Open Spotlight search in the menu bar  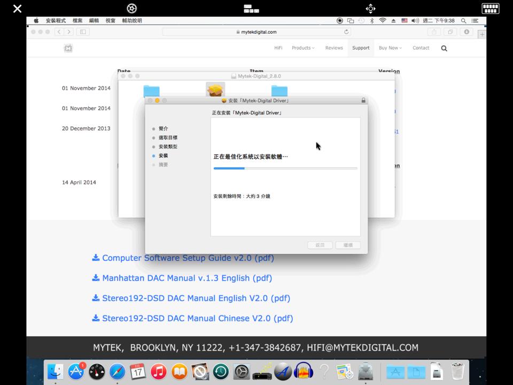464,20
